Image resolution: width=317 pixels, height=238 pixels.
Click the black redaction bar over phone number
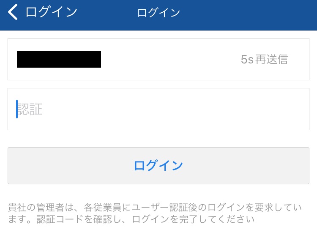(x=59, y=59)
